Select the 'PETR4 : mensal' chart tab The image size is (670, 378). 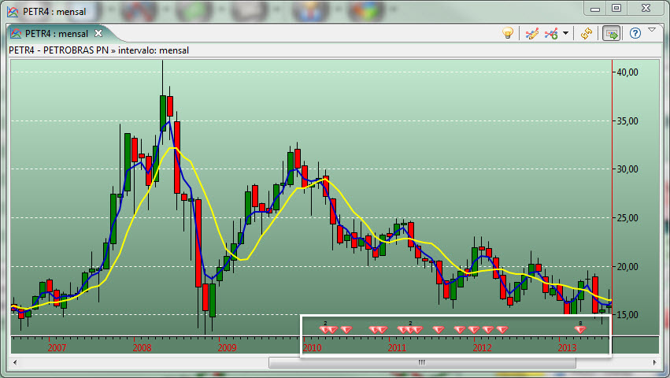click(x=57, y=33)
